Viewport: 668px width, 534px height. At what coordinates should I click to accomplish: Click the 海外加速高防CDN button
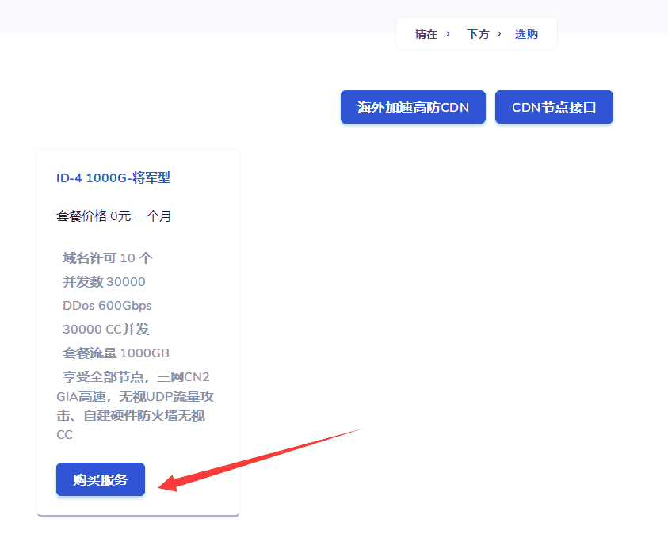click(412, 107)
